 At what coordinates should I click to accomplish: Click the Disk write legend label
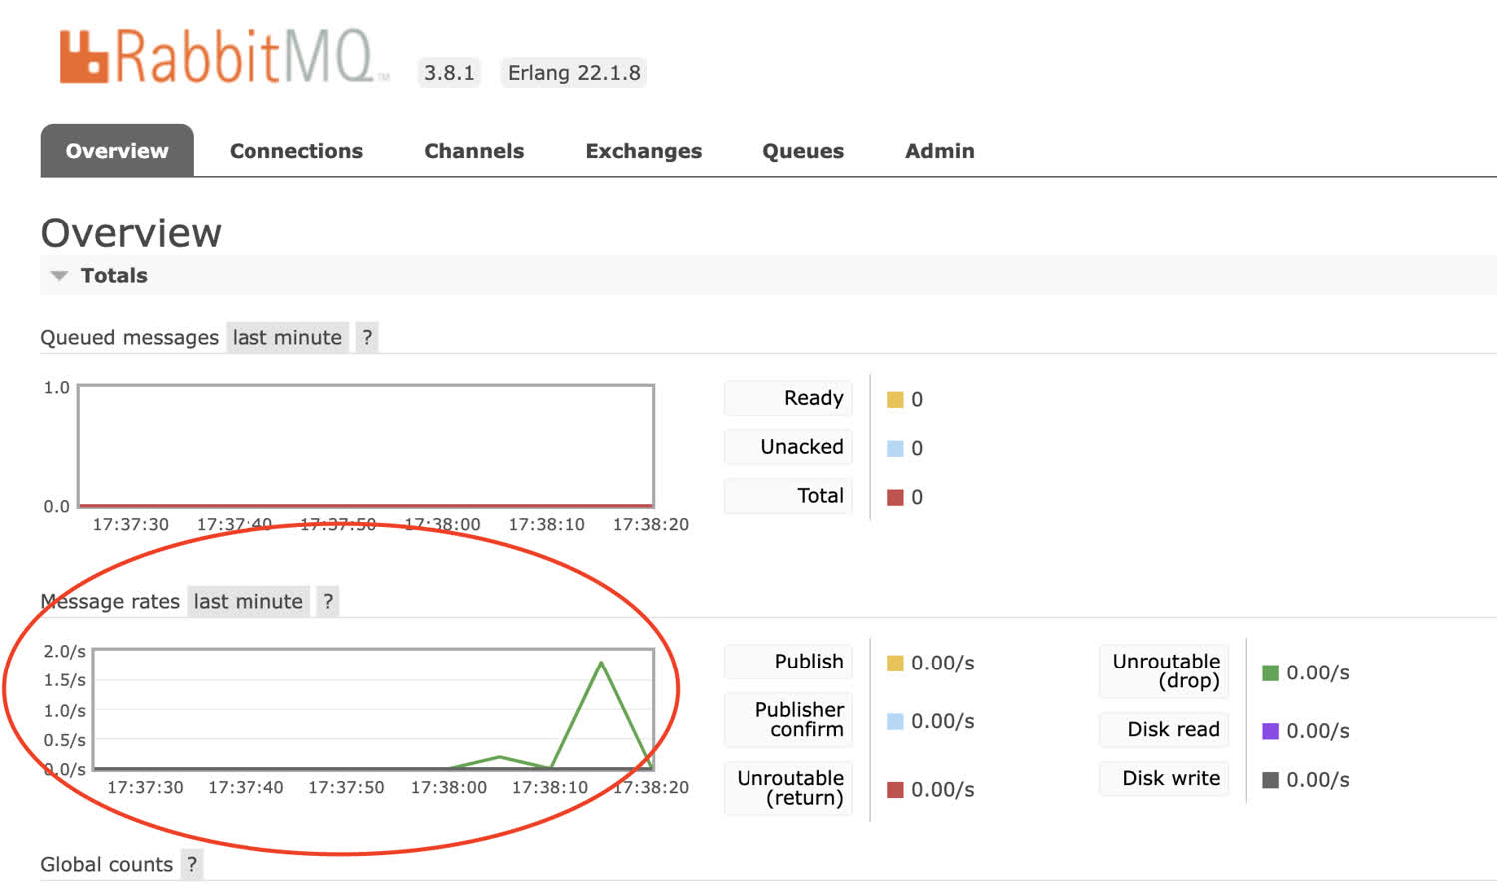click(x=1164, y=778)
